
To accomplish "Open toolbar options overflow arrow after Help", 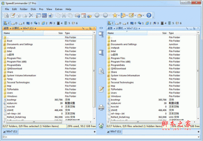I will tap(153, 17).
